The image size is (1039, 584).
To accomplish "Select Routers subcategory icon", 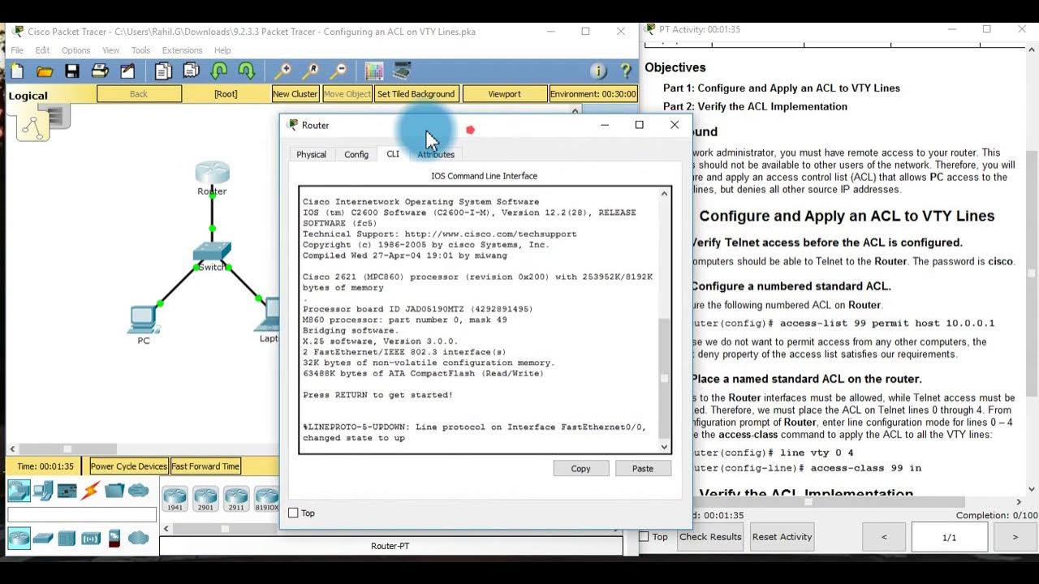I will point(19,538).
